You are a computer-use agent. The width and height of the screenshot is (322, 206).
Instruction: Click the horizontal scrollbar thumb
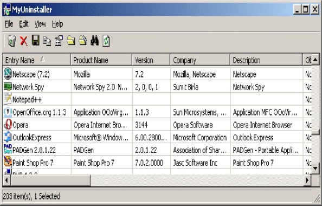(x=50, y=181)
